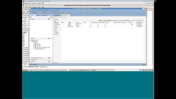Viewport: 176px width, 99px height.
Task: Open the Privileges tab of datastore editor
Action: (56, 33)
